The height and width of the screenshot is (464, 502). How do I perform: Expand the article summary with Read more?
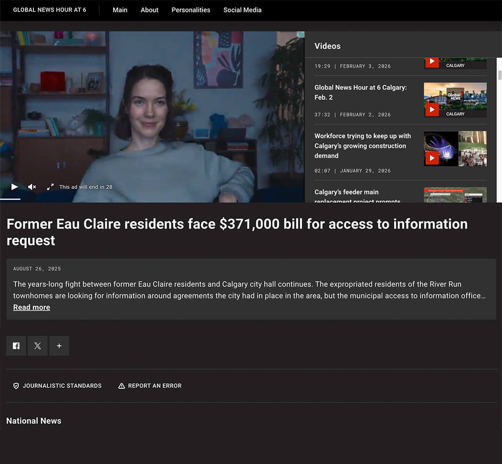[x=32, y=307]
